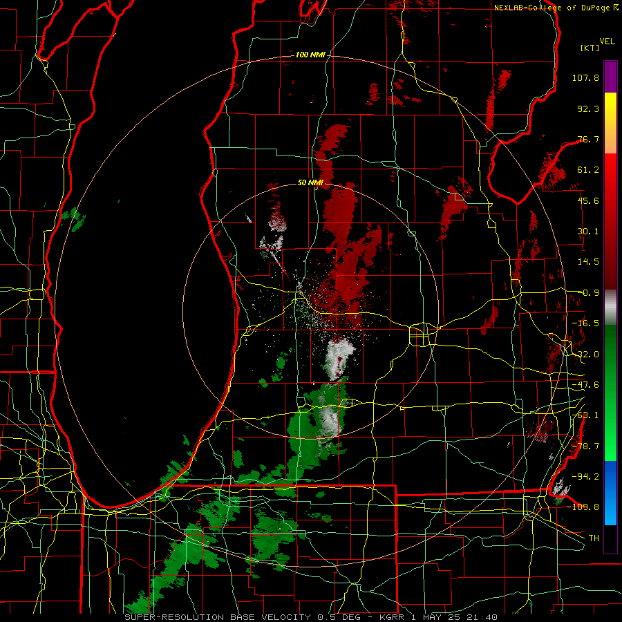
Task: Click the TH label on the scale
Action: tap(594, 538)
